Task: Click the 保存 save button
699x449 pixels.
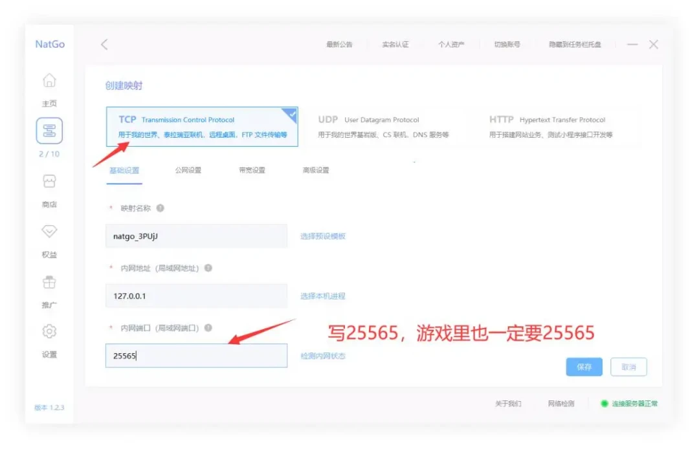Action: click(584, 367)
